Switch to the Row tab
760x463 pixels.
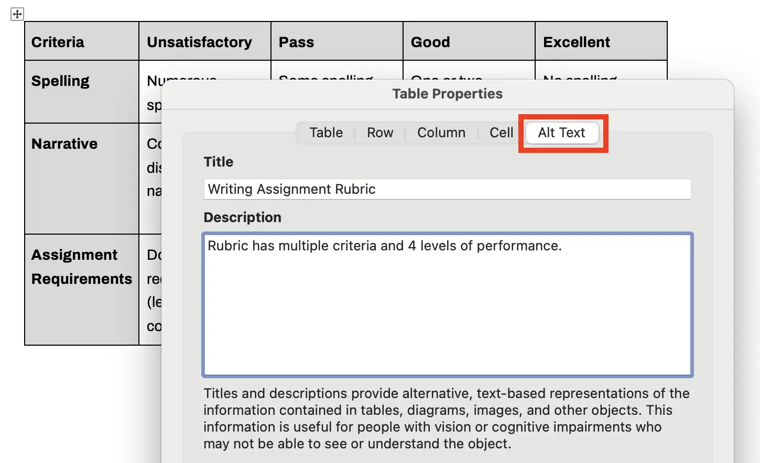[x=380, y=133]
